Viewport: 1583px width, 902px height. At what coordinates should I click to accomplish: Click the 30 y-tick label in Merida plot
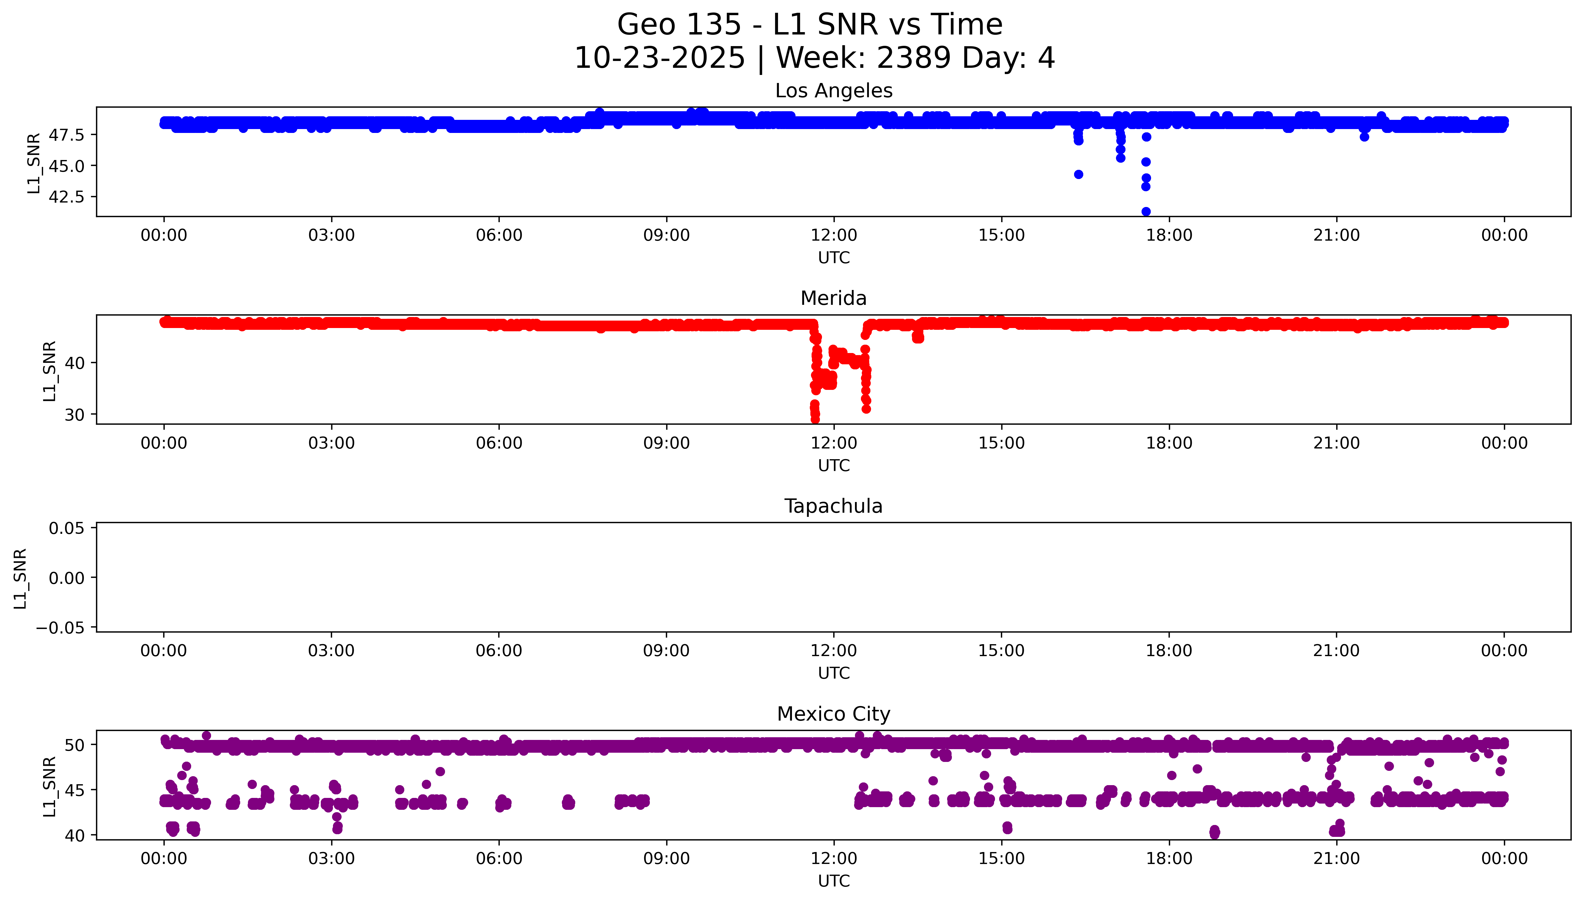(x=74, y=415)
